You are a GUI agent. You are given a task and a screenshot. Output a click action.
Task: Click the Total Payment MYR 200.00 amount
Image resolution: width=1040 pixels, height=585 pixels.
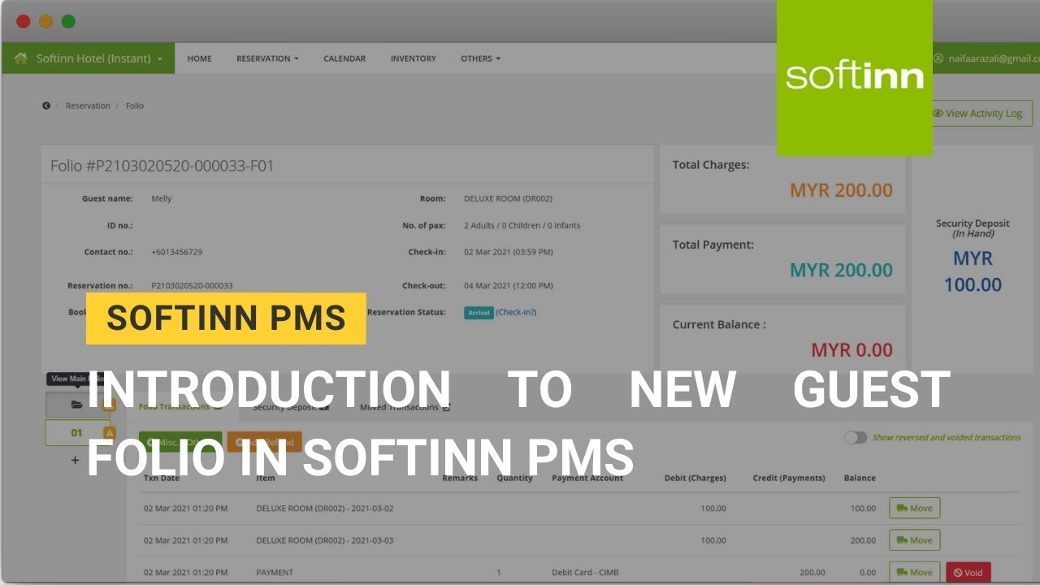point(841,270)
